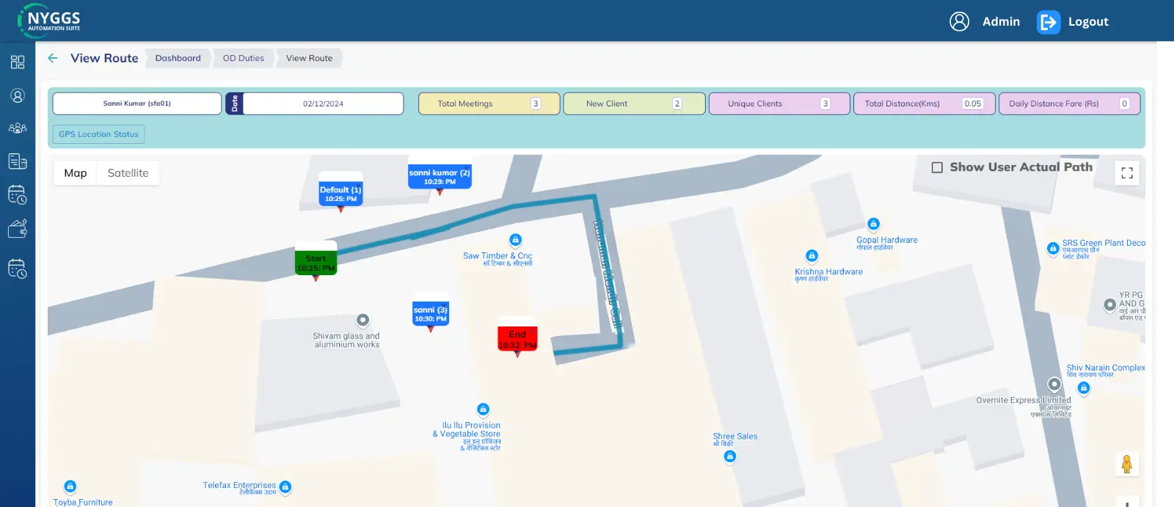Viewport: 1174px width, 507px height.
Task: Click the Gopal Hardware map pin
Action: pyautogui.click(x=873, y=224)
